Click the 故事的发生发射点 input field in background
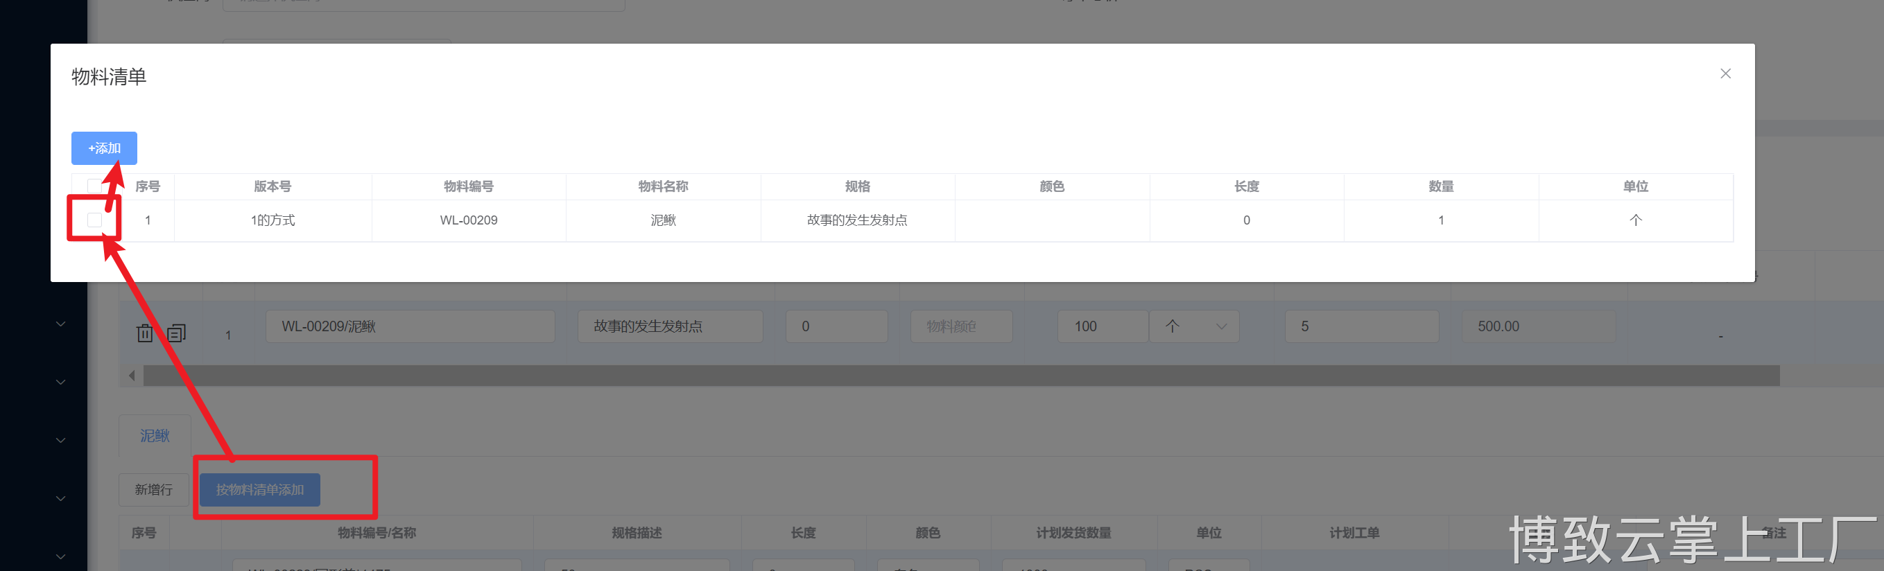Viewport: 1884px width, 571px height. (x=670, y=326)
